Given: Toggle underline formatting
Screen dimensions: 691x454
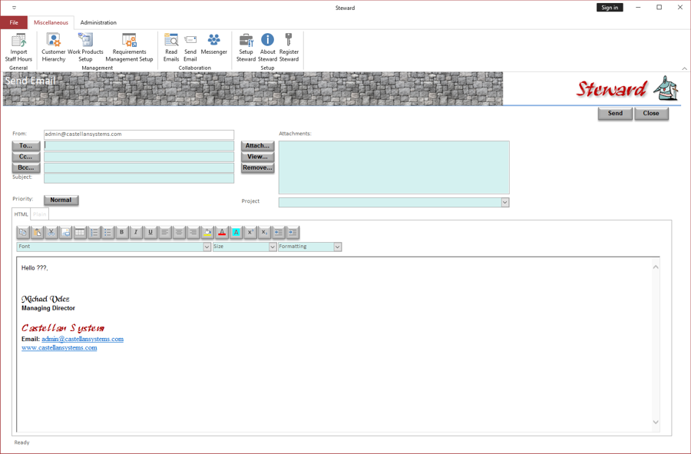Looking at the screenshot, I should click(x=150, y=232).
